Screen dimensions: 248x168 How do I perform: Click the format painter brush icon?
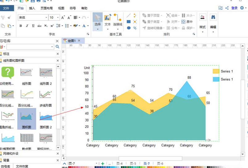[x=9, y=17]
